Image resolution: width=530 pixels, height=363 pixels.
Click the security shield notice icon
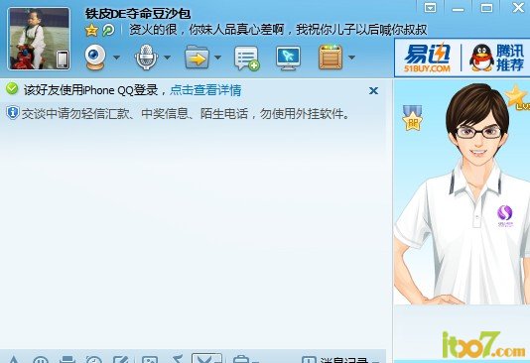point(13,112)
